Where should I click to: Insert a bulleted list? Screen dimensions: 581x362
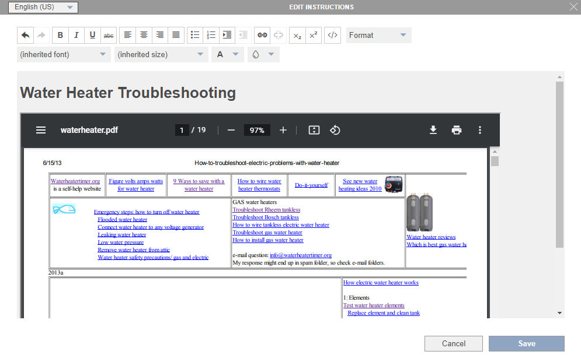(x=196, y=35)
